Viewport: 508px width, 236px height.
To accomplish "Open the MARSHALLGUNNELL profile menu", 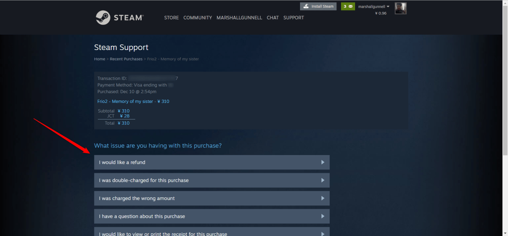I will click(239, 18).
